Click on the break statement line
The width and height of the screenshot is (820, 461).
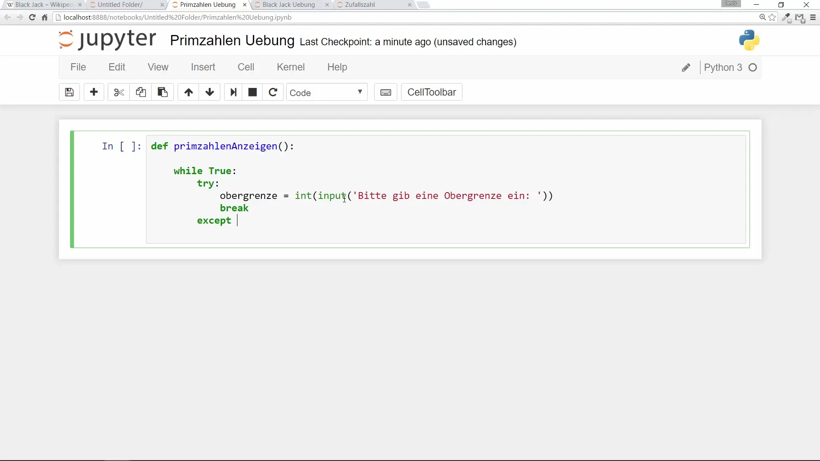point(234,208)
